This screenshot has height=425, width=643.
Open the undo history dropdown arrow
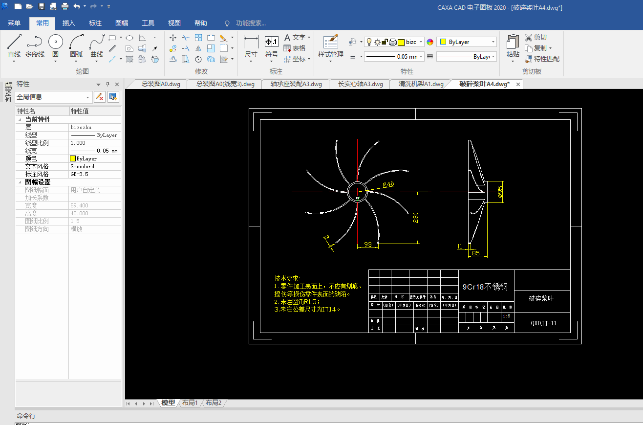(x=85, y=6)
